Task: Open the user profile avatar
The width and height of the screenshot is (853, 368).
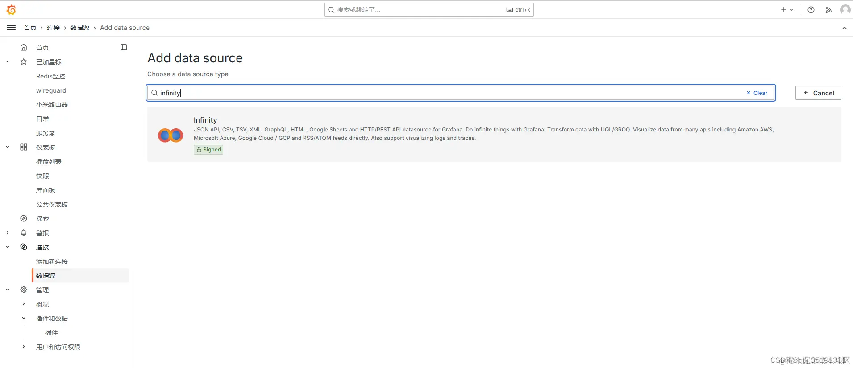Action: point(845,9)
